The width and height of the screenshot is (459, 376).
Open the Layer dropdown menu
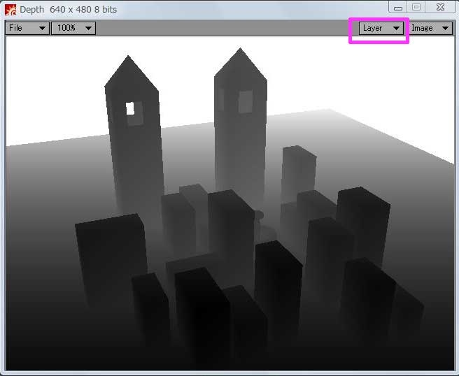(381, 28)
